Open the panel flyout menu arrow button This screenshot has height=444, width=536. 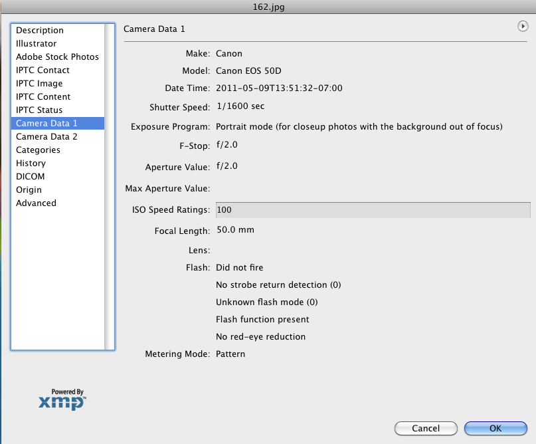[522, 26]
